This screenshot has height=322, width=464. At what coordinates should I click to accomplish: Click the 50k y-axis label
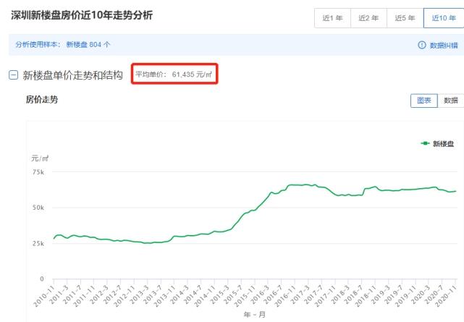coord(38,208)
